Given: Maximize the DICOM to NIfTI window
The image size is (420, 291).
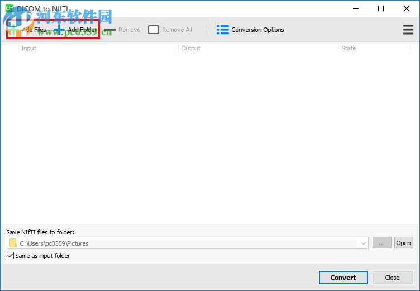Looking at the screenshot, I should click(x=381, y=8).
